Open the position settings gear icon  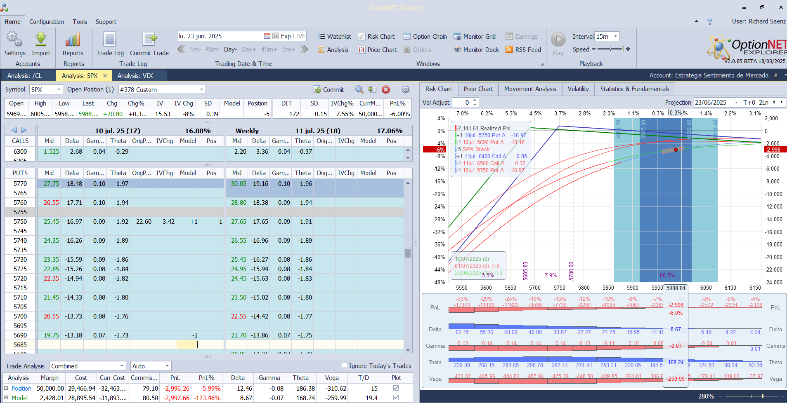point(406,89)
